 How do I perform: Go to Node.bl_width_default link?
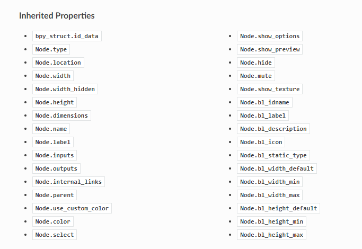click(277, 168)
